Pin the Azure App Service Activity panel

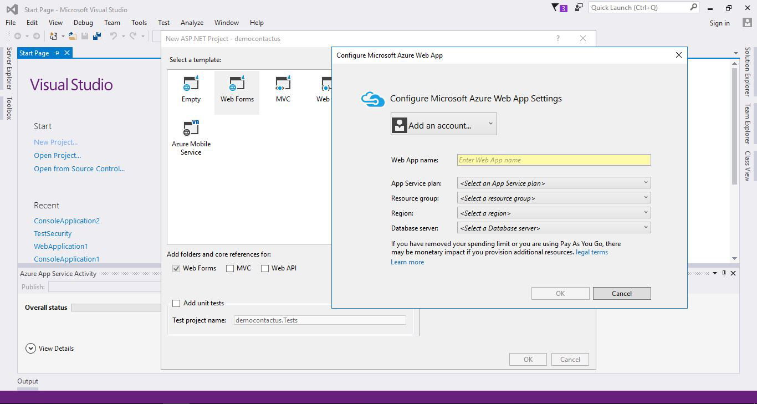coord(724,273)
